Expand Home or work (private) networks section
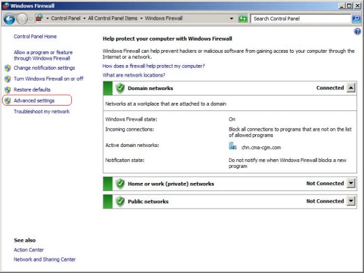 click(x=351, y=184)
